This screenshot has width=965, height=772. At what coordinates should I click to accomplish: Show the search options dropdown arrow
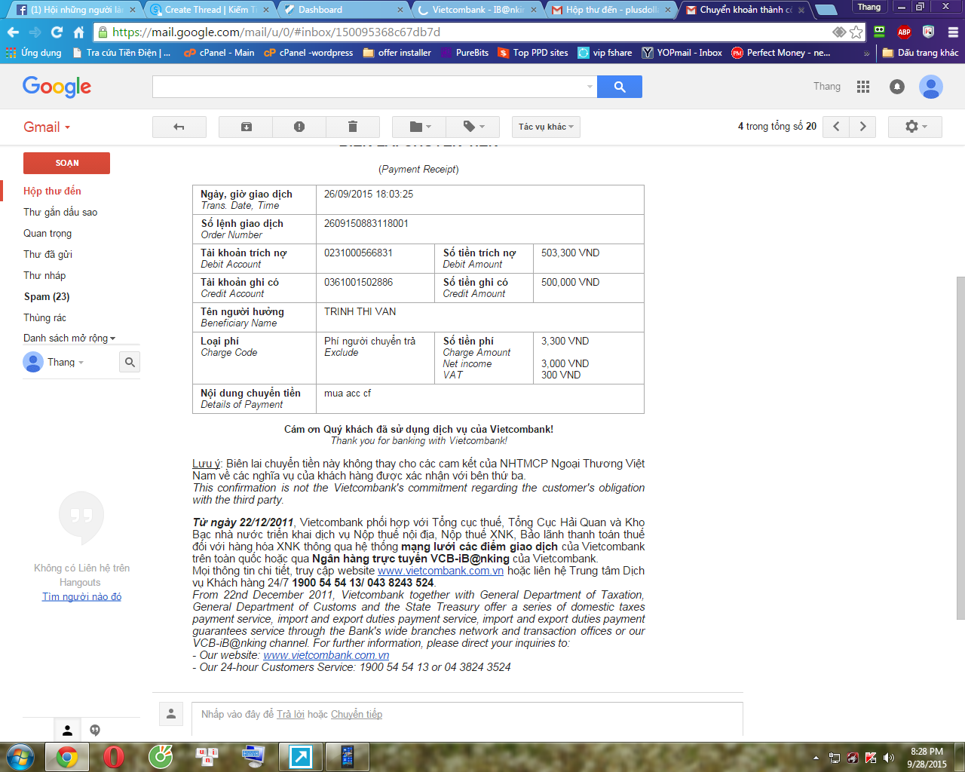pyautogui.click(x=590, y=87)
